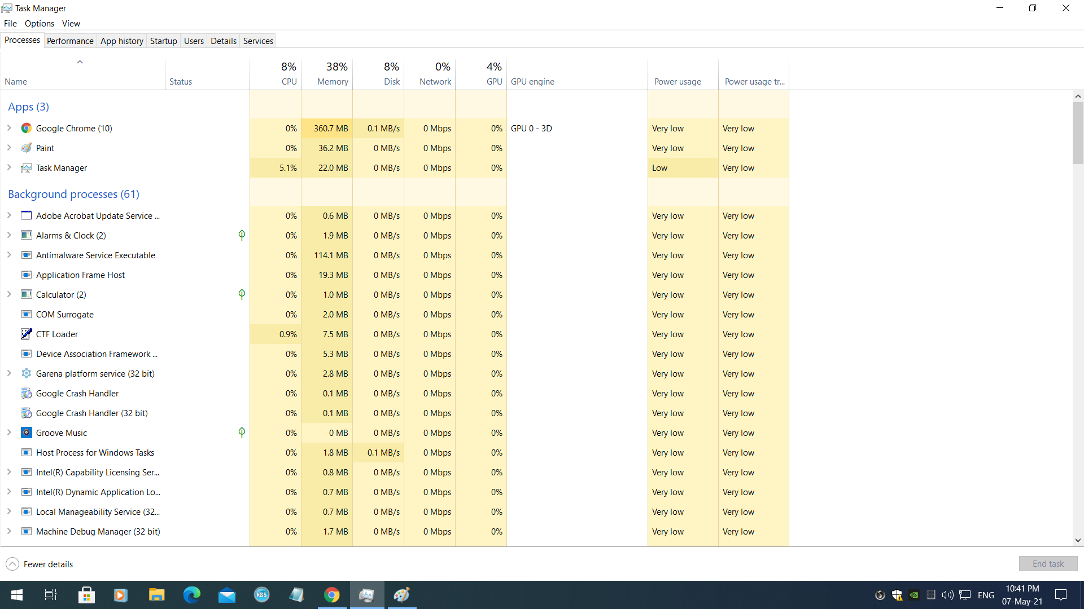Image resolution: width=1084 pixels, height=609 pixels.
Task: Sort processes by Memory column header
Action: pos(333,81)
